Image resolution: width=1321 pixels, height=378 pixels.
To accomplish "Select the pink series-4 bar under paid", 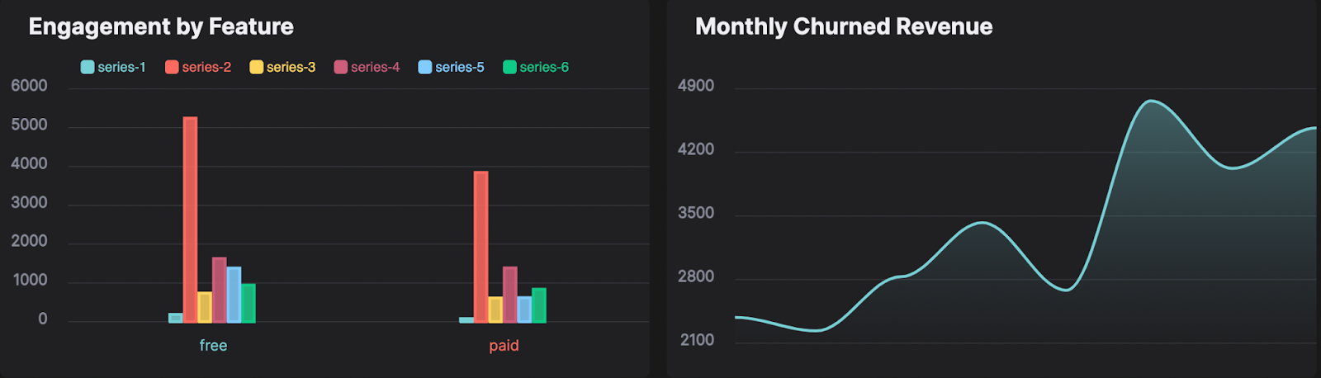I will tap(510, 295).
